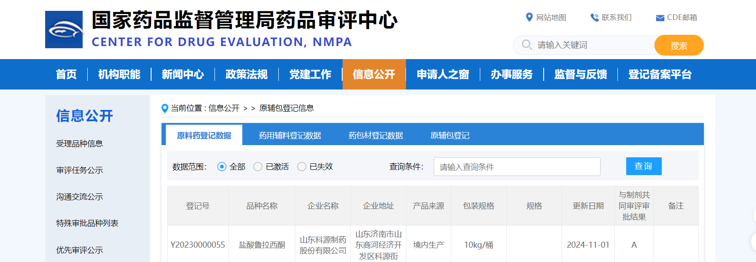Open the 党建工作 nav menu
The image size is (756, 262).
[310, 74]
